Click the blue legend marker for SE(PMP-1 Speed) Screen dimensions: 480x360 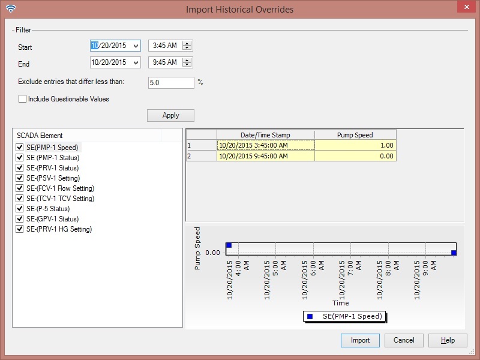click(x=310, y=316)
